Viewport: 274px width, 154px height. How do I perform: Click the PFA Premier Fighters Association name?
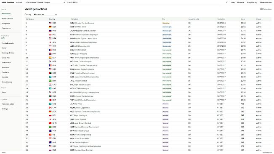pos(84,38)
